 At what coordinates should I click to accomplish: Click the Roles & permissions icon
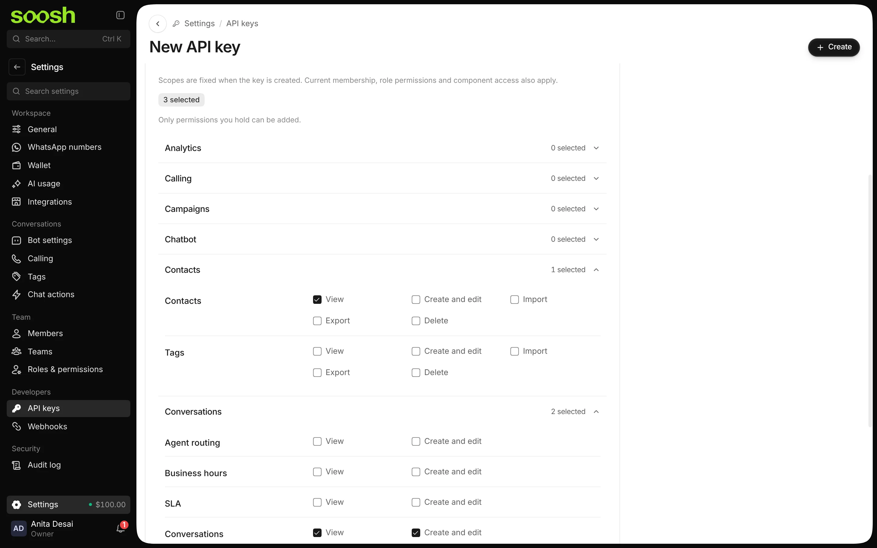pyautogui.click(x=16, y=370)
